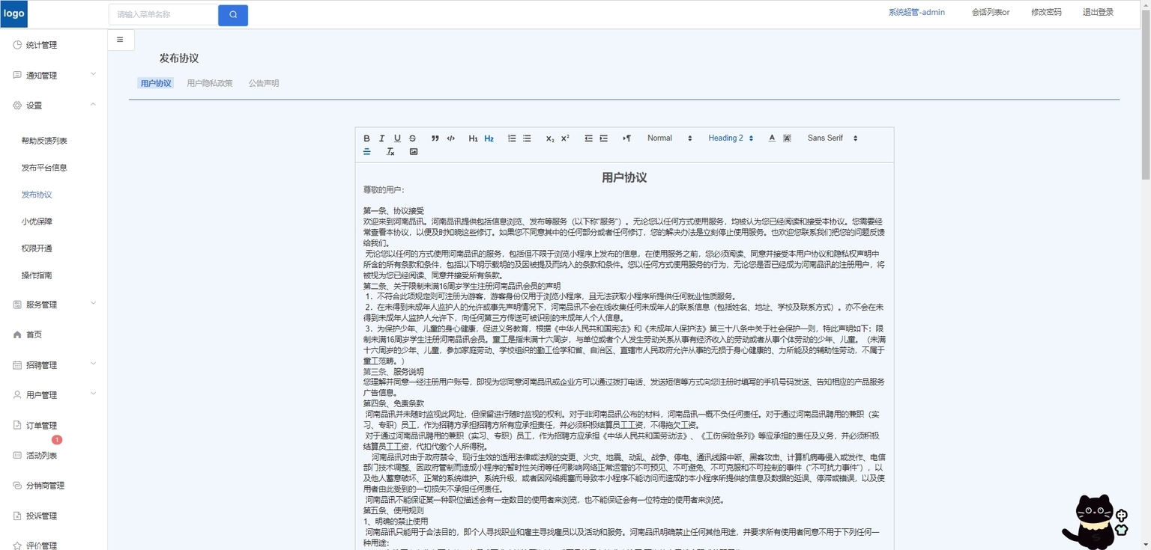Clear text formatting

pos(390,152)
